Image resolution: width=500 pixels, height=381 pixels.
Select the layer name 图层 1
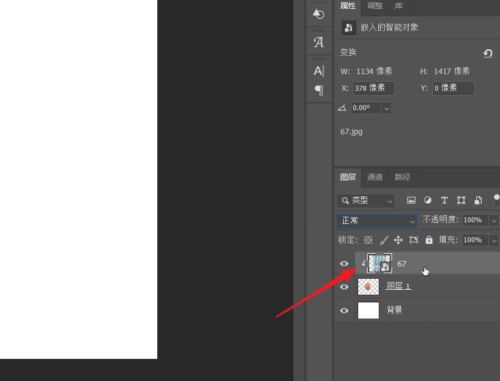(399, 286)
